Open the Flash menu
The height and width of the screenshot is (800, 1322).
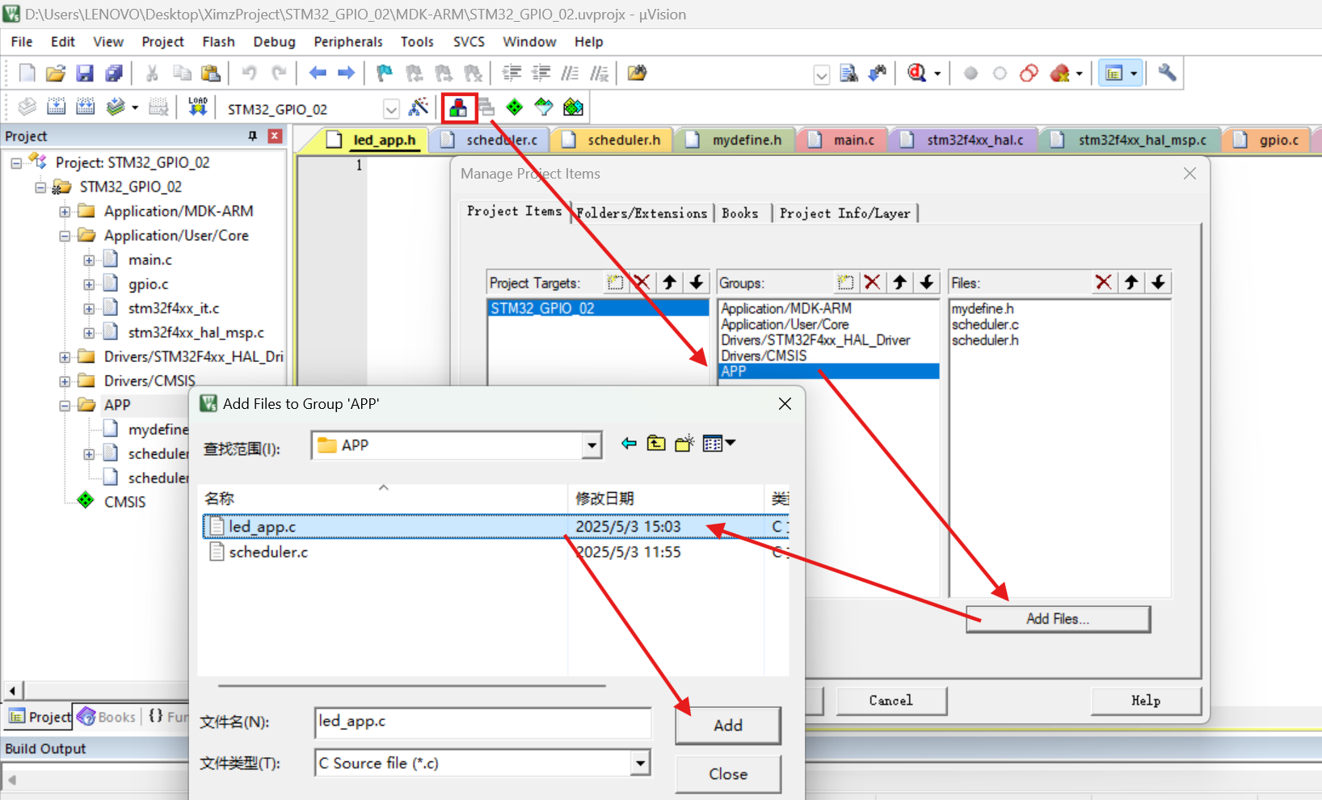pyautogui.click(x=218, y=42)
